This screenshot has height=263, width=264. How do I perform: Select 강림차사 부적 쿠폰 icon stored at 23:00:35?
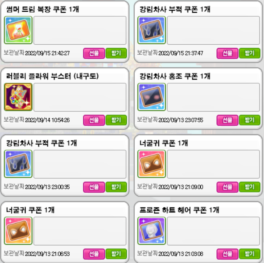coord(18,164)
